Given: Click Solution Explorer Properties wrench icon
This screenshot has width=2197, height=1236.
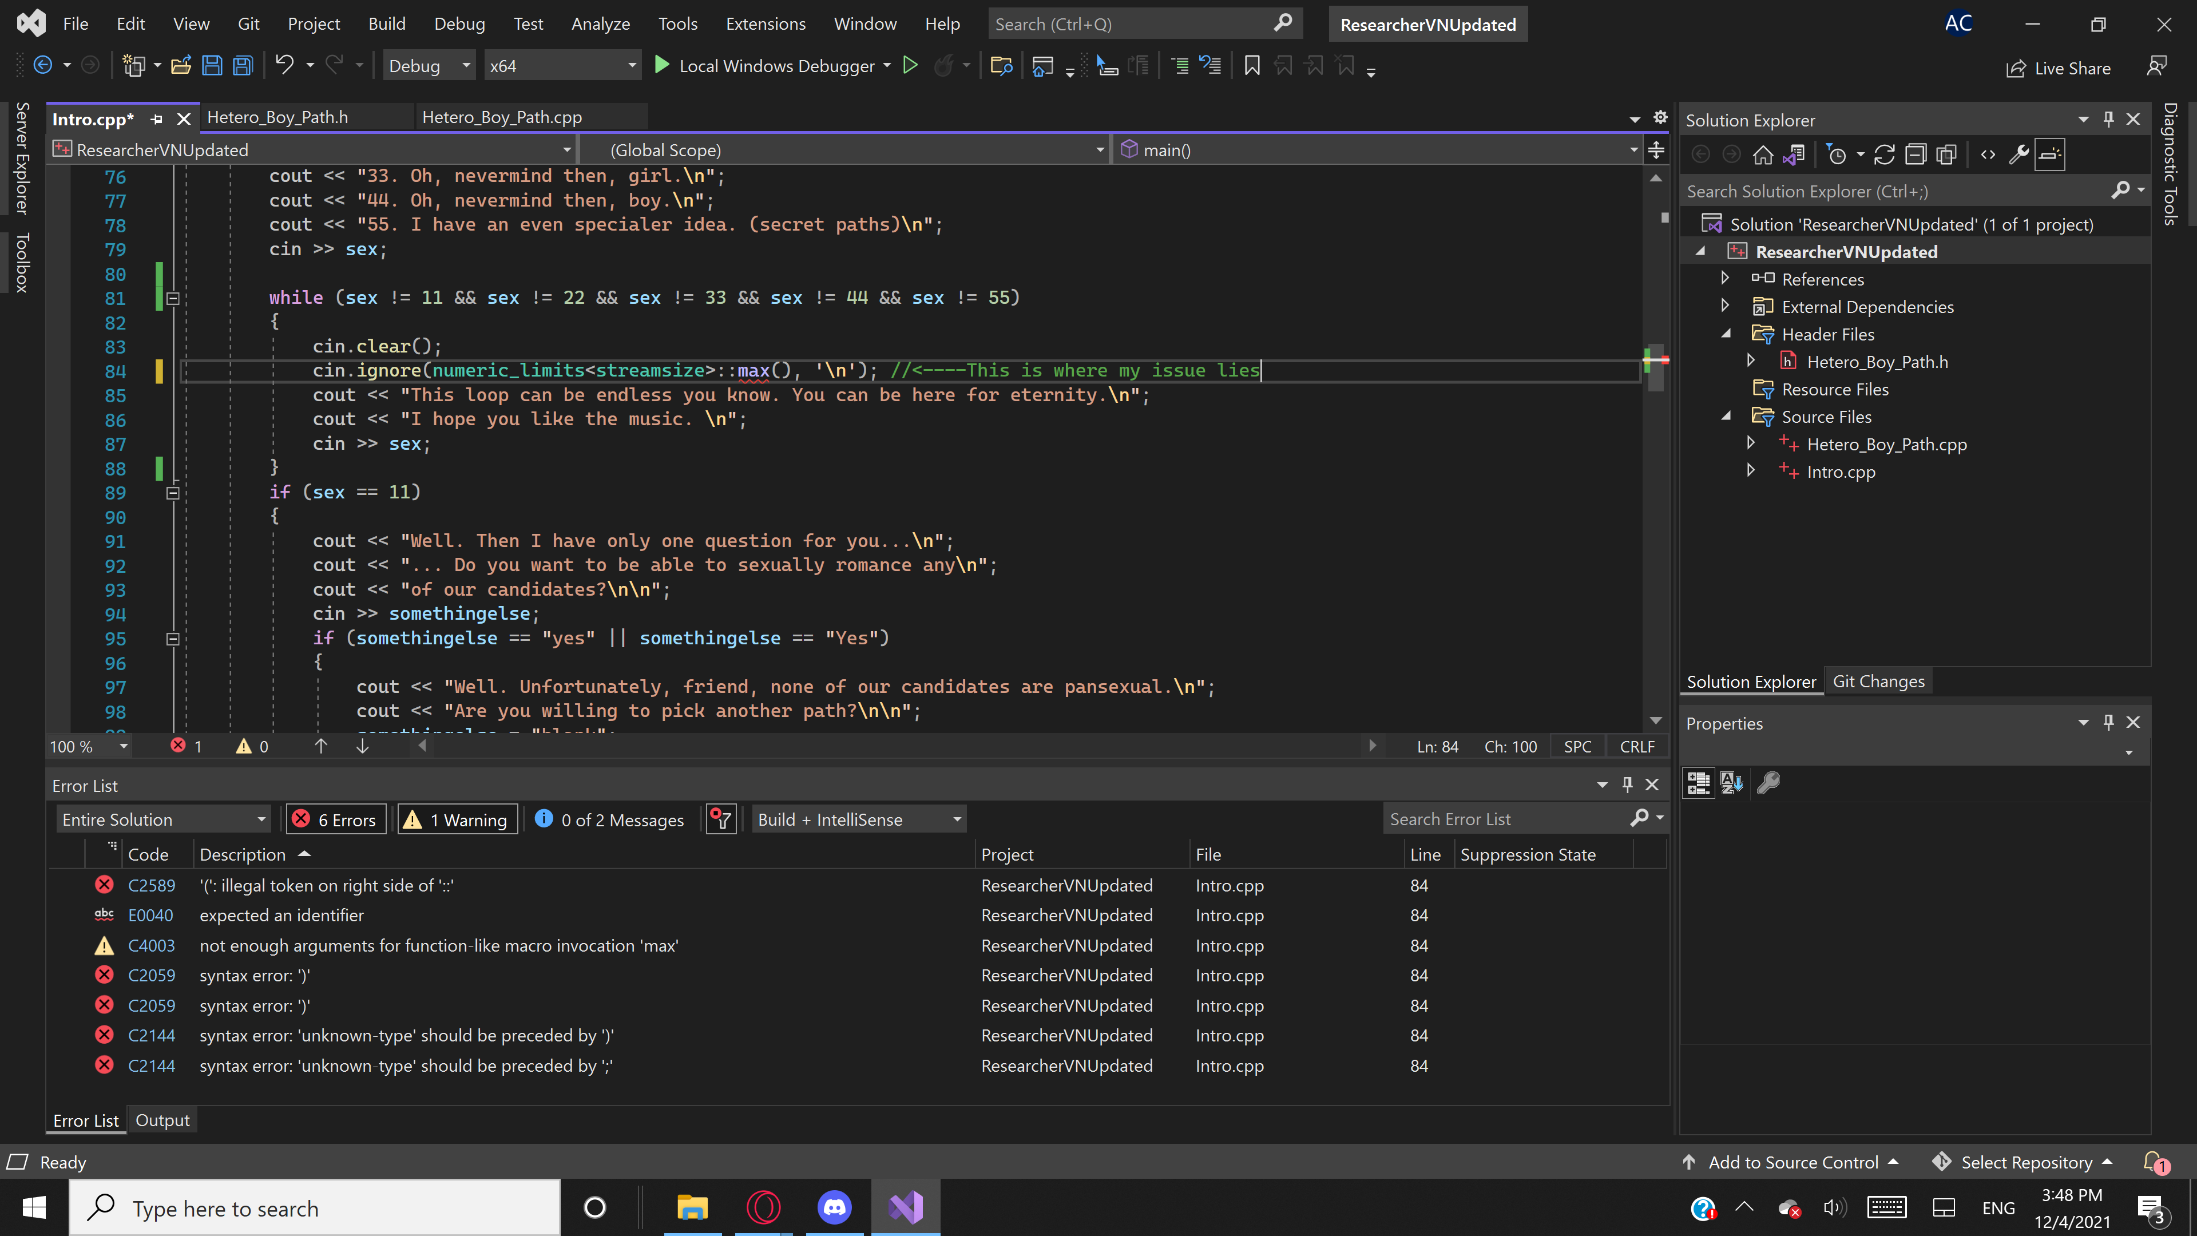Looking at the screenshot, I should (x=2018, y=155).
